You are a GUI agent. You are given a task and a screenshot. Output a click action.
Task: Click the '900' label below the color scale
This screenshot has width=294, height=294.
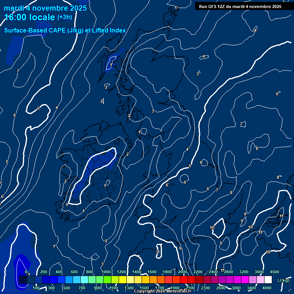(97, 288)
